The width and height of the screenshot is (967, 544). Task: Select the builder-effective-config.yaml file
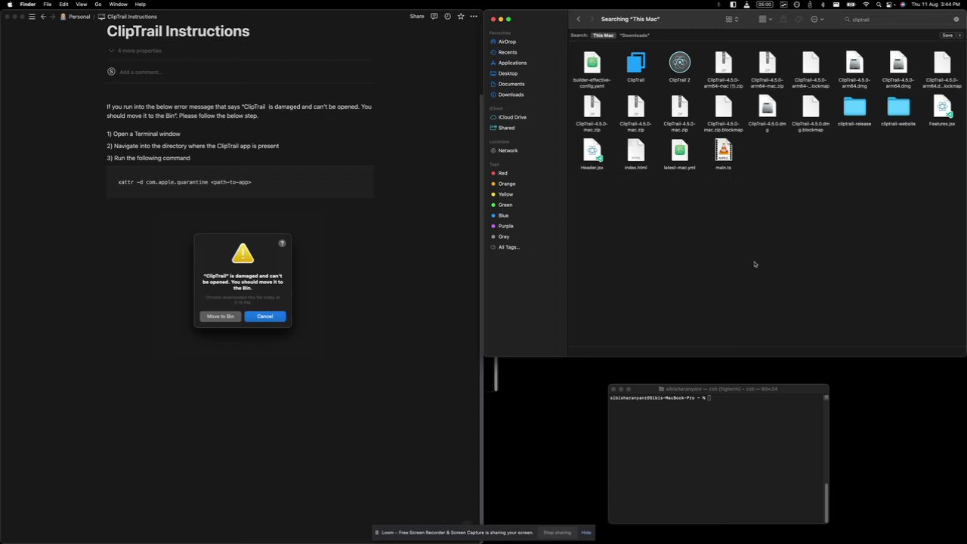tap(592, 70)
